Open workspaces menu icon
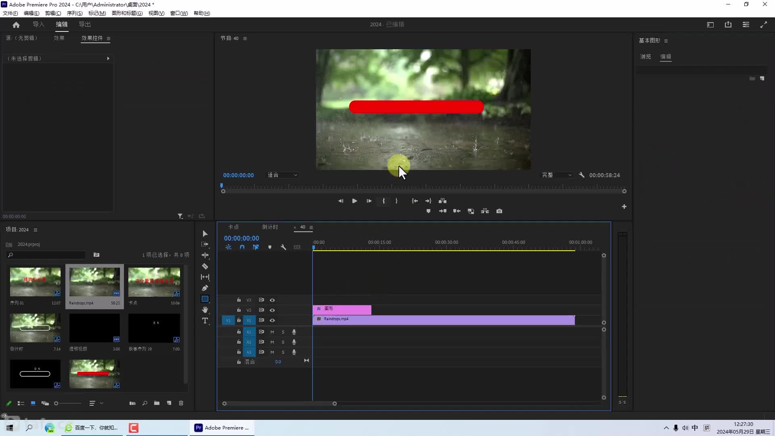The height and width of the screenshot is (436, 775). 710,25
